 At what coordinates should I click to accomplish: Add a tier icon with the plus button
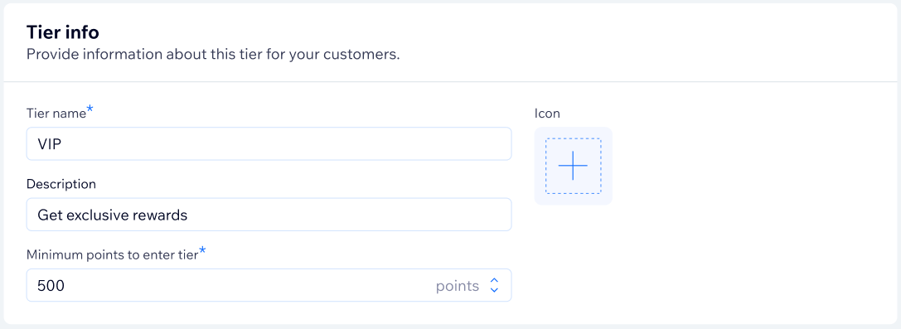[x=573, y=166]
